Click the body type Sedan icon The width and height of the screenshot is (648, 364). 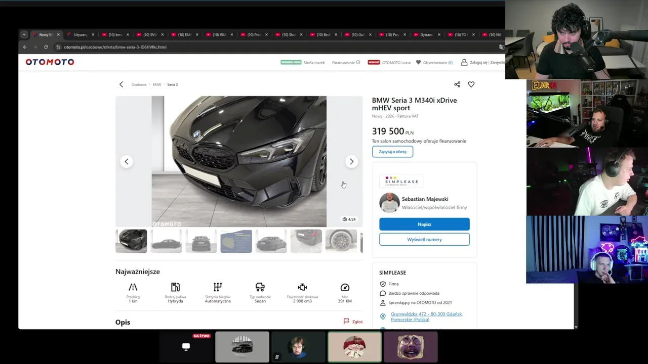tap(260, 287)
